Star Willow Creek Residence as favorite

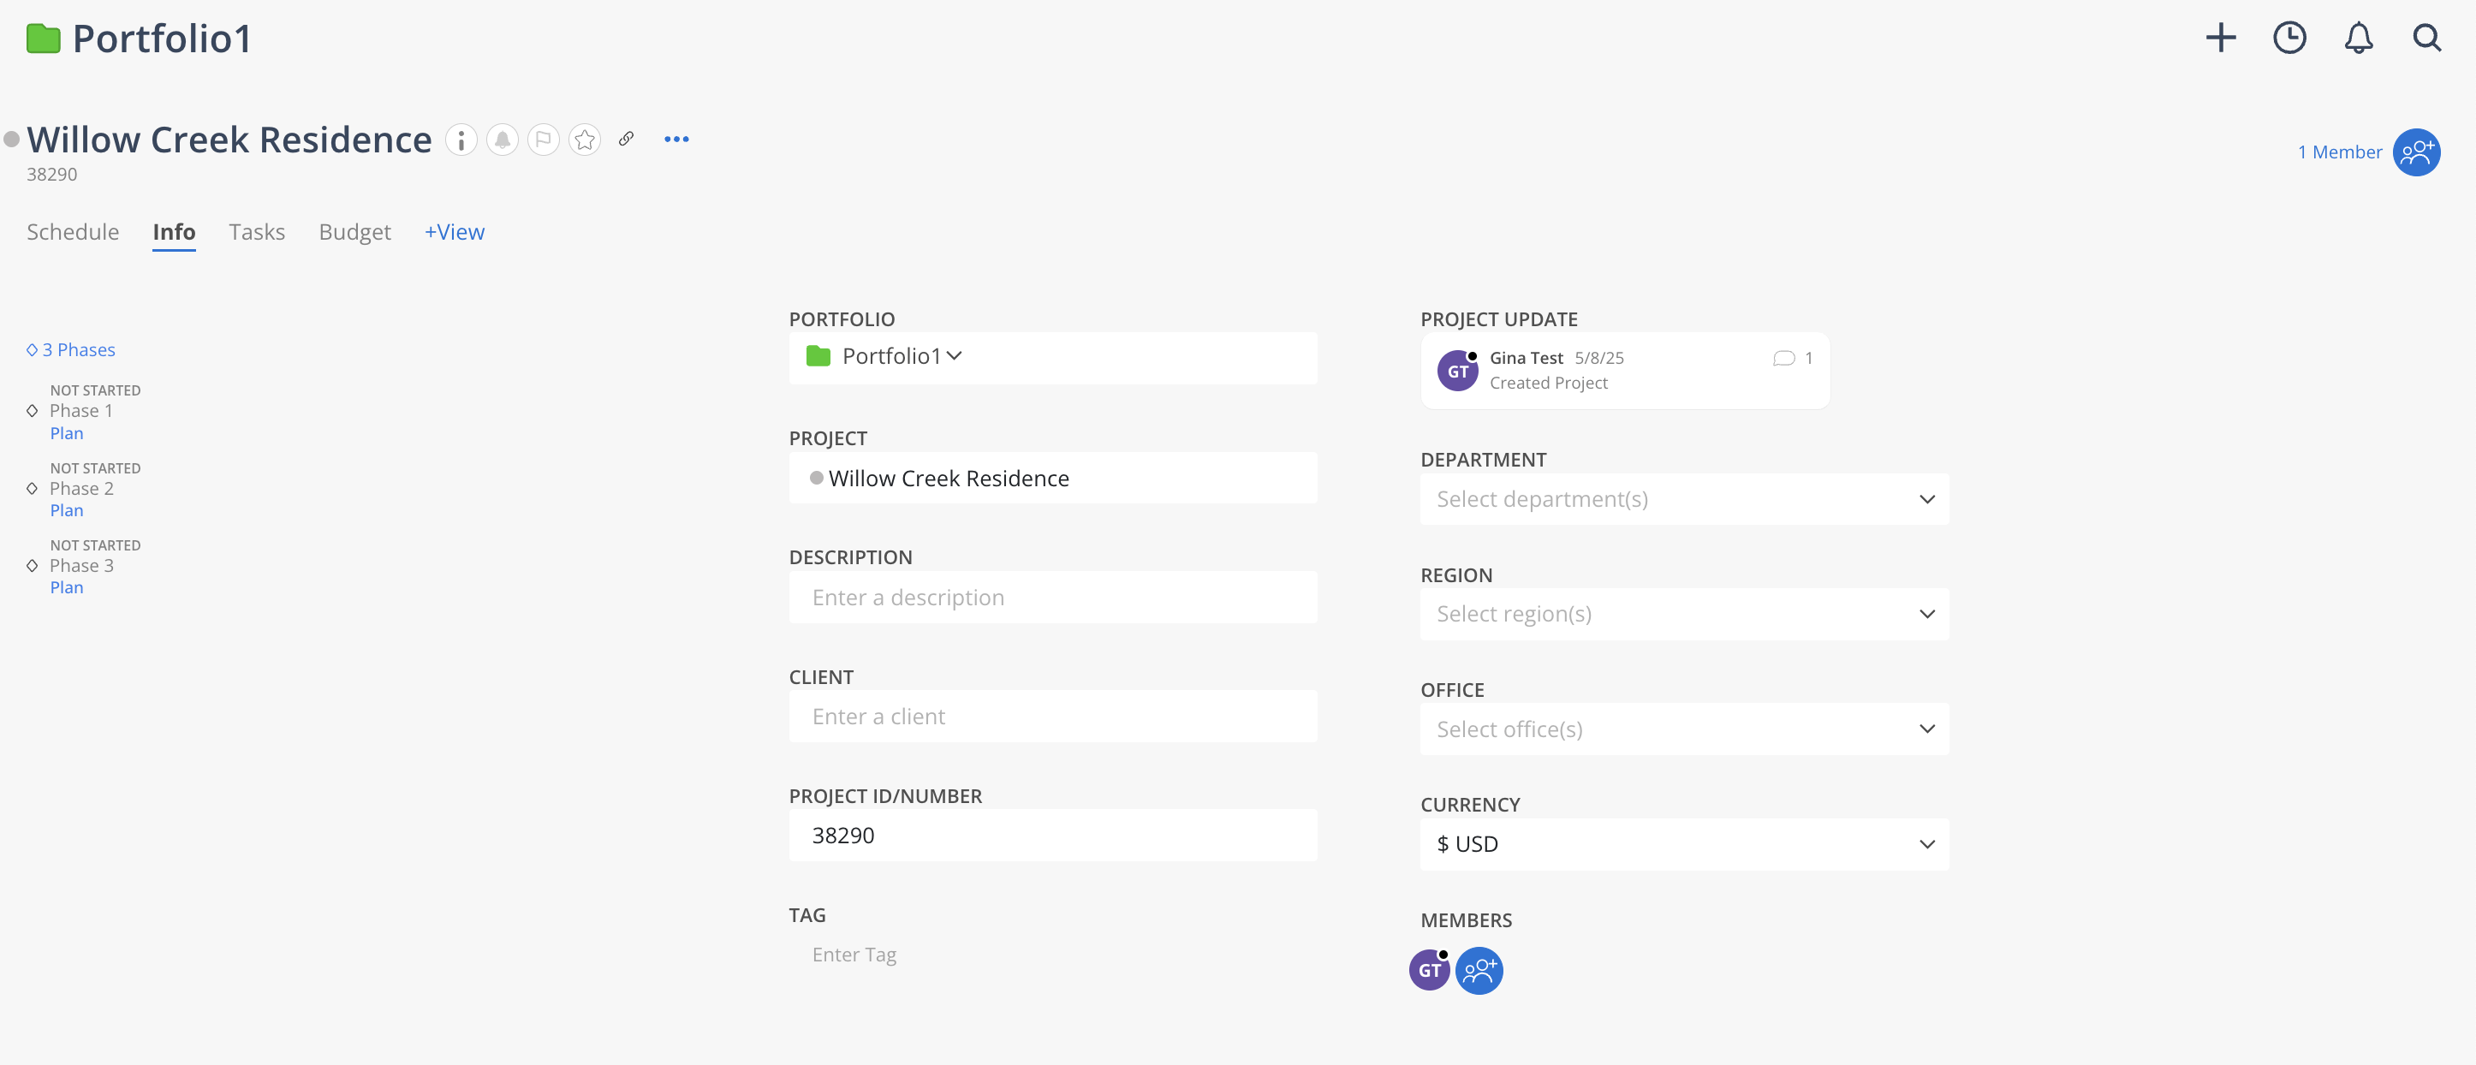click(586, 140)
